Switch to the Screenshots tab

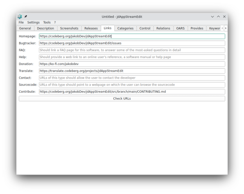pyautogui.click(x=69, y=28)
